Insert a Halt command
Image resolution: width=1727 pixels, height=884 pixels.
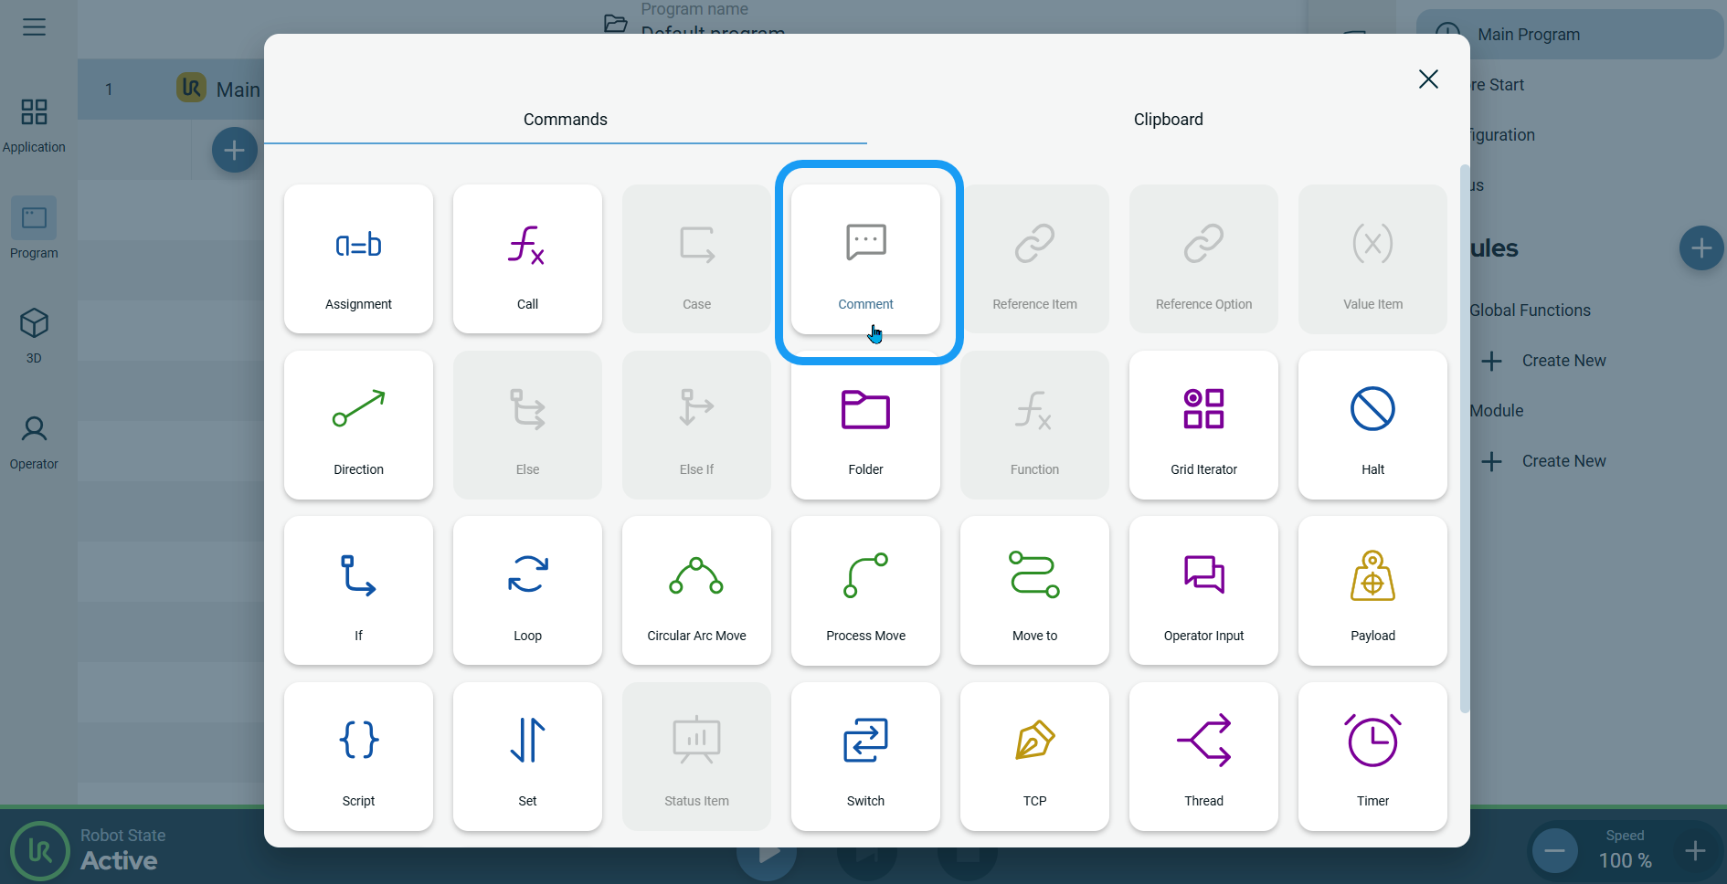[1372, 426]
